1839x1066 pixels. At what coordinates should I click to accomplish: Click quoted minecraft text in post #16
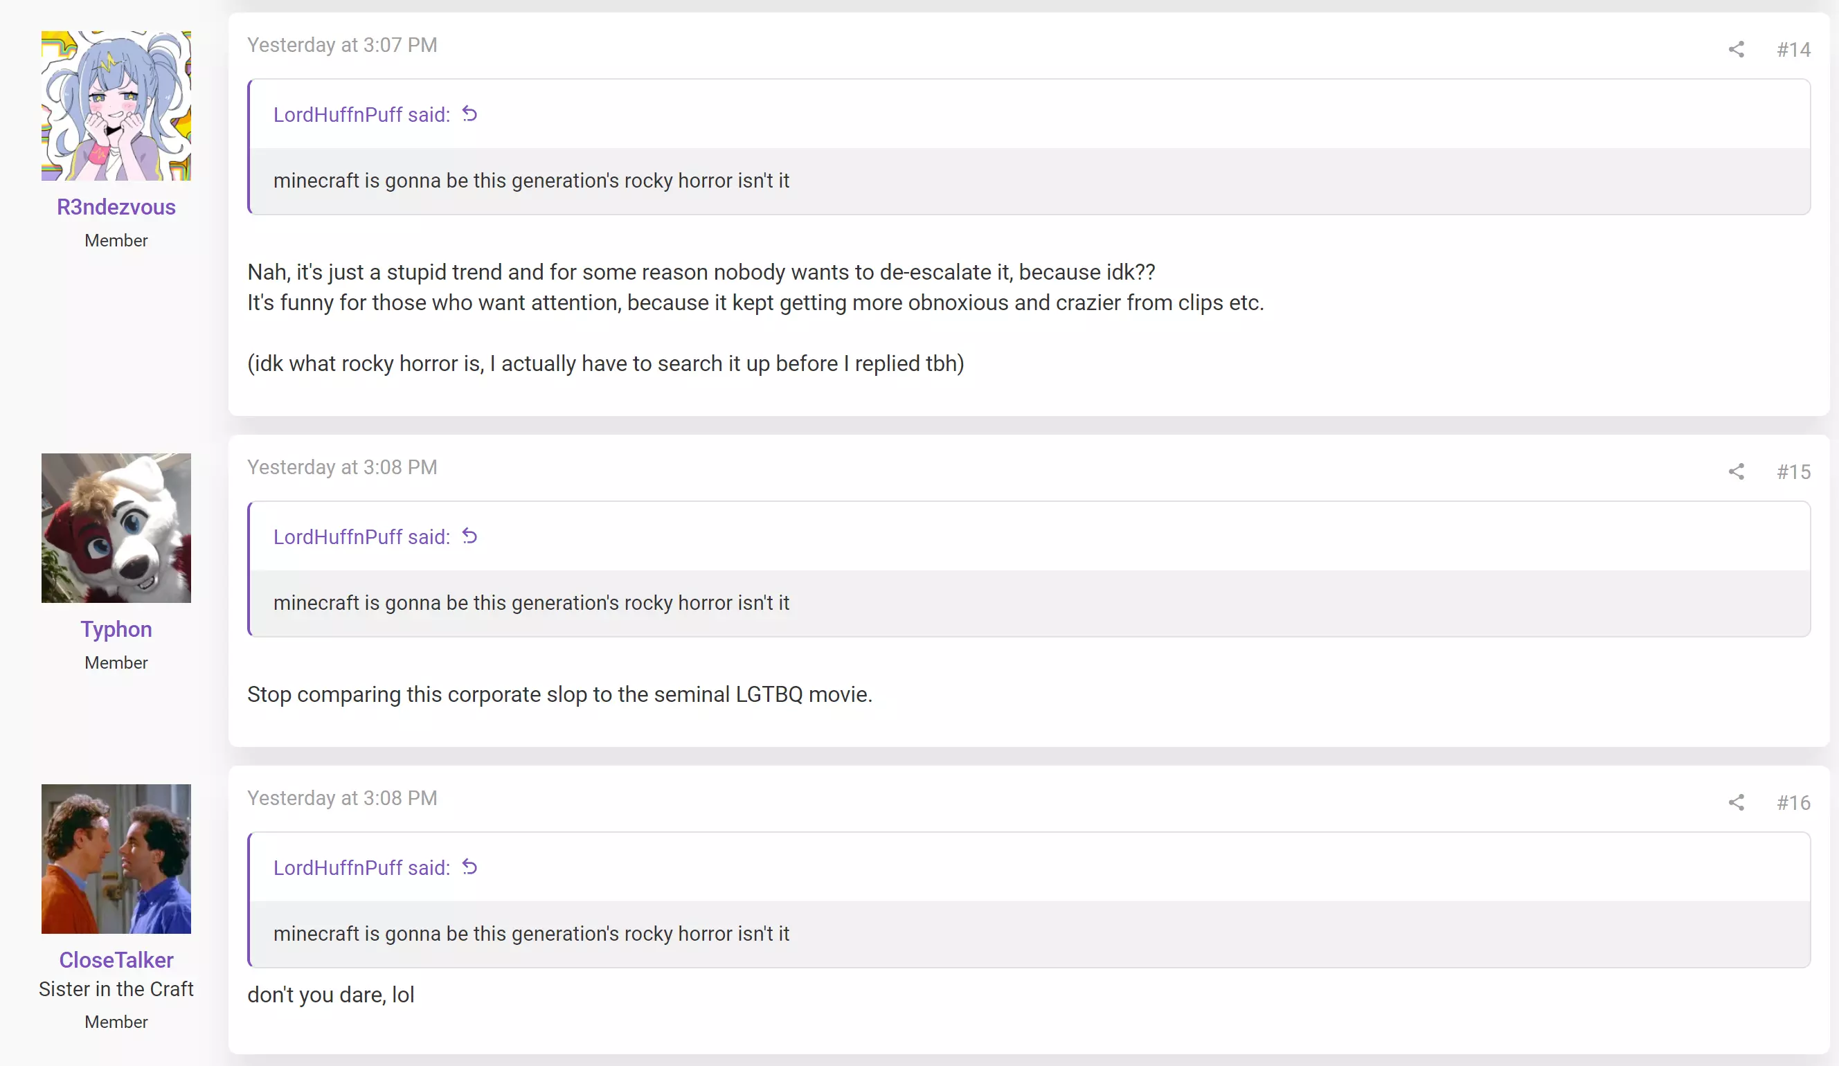[x=531, y=934]
